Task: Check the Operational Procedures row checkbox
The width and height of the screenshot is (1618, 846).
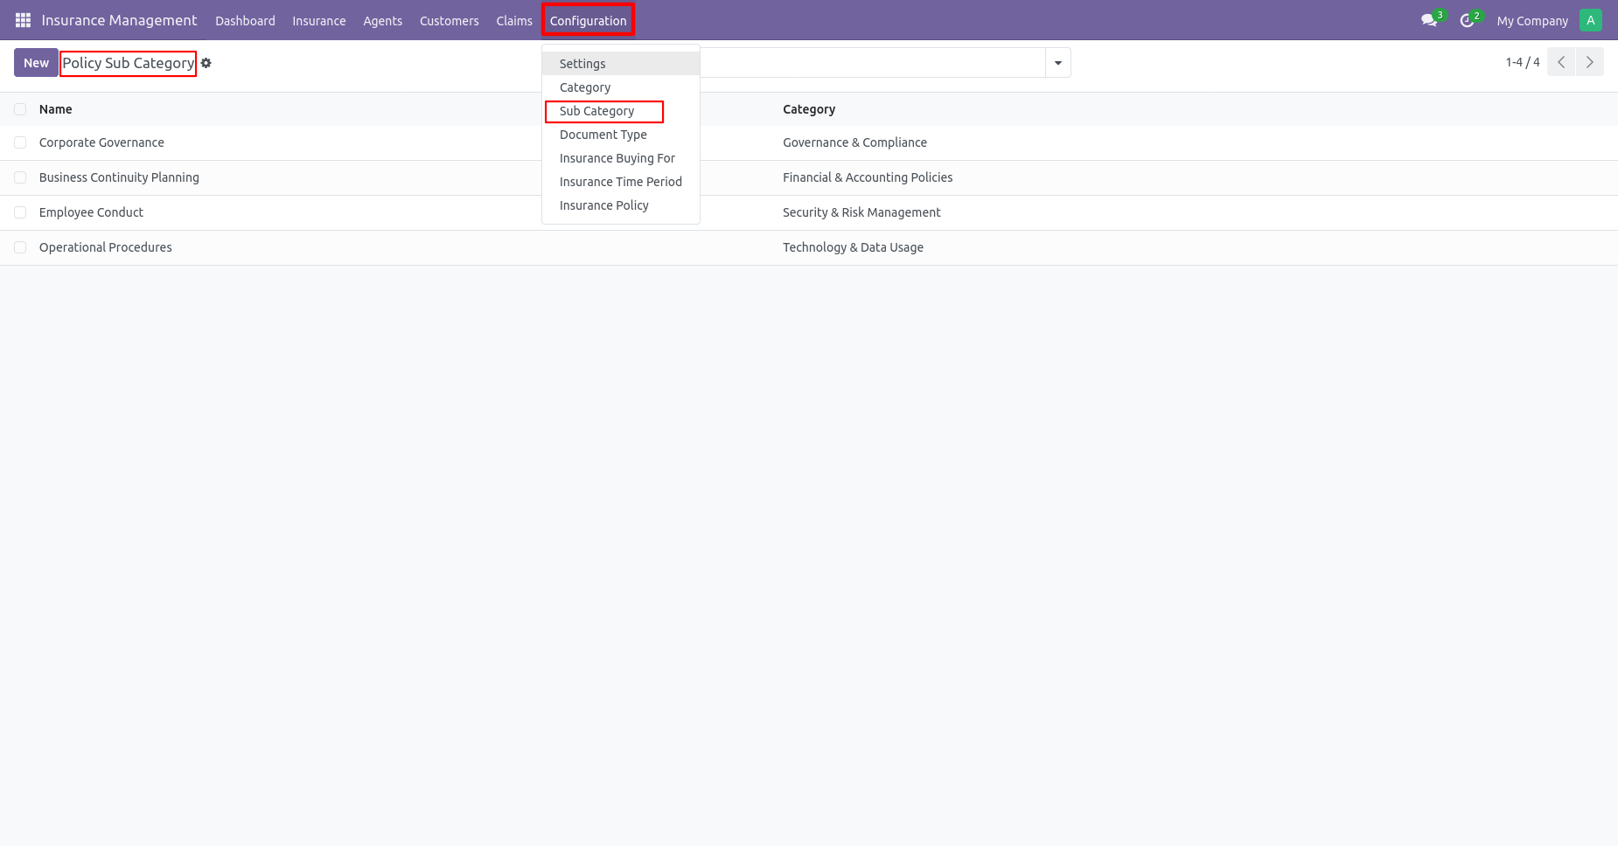Action: point(20,247)
